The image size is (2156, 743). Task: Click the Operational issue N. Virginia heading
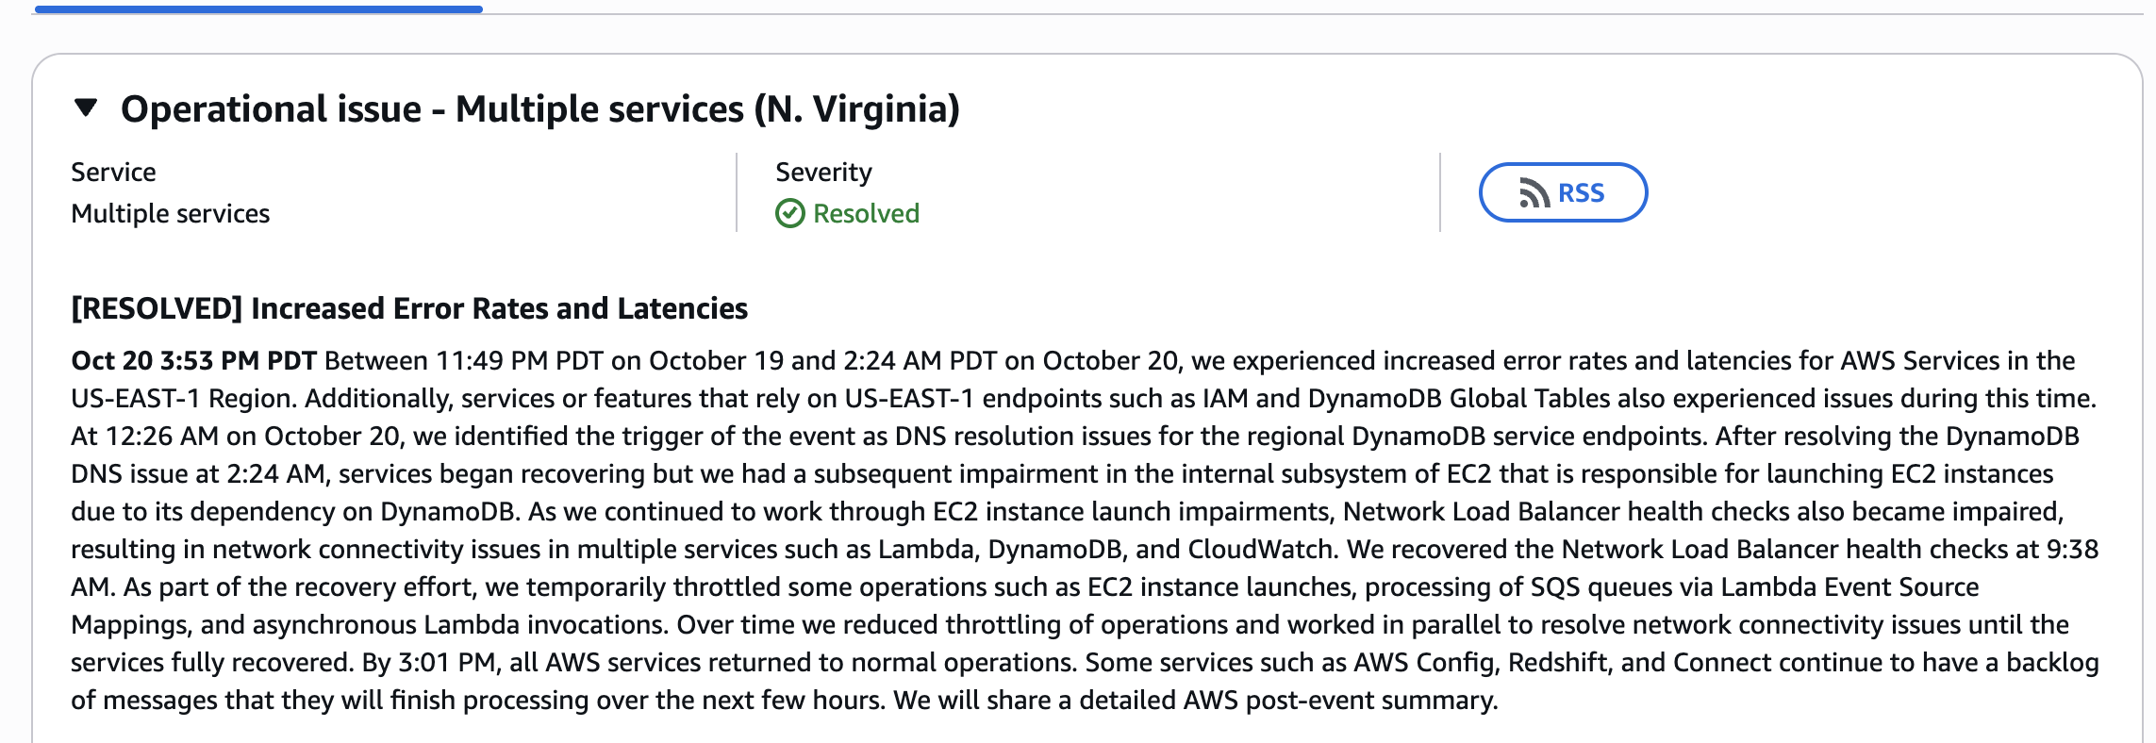539,109
